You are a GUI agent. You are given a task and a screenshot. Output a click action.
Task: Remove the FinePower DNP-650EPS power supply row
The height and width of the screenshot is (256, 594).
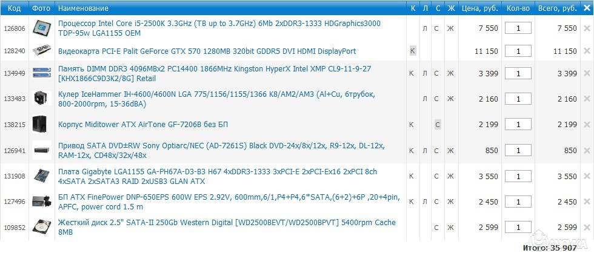[587, 202]
